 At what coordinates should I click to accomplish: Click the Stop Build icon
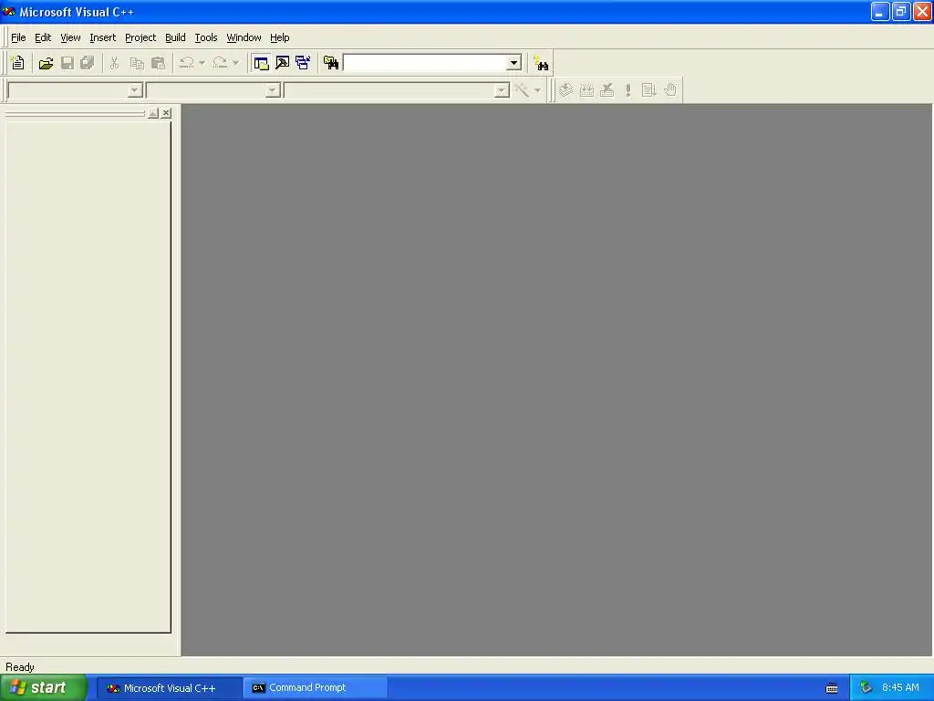(x=607, y=90)
